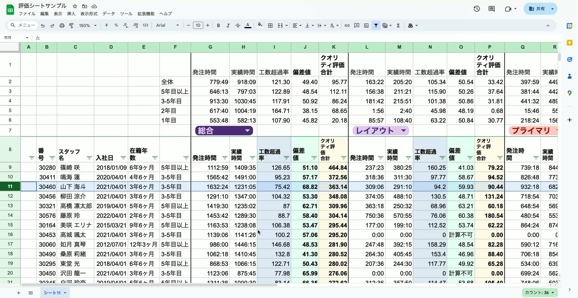The image size is (578, 298).
Task: Click the redo icon
Action: [52, 26]
